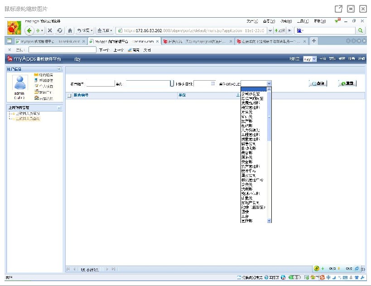Click the crab logo icon
371x286 pixels.
pyautogui.click(x=14, y=28)
